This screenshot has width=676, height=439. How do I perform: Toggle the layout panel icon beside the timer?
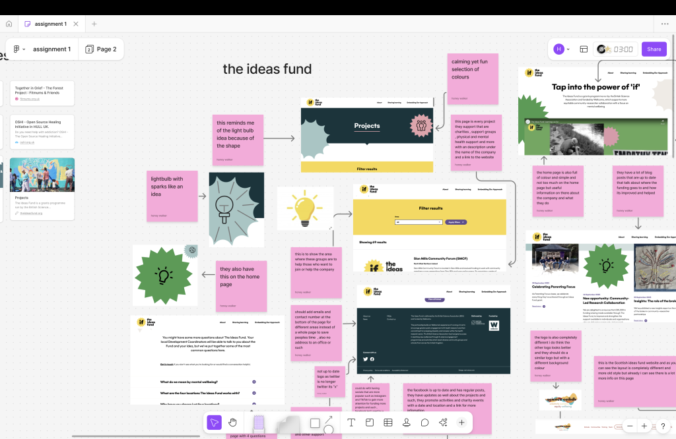(x=584, y=49)
